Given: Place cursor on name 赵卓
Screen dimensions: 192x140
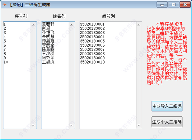Looking at the screenshot, I should [46, 28].
